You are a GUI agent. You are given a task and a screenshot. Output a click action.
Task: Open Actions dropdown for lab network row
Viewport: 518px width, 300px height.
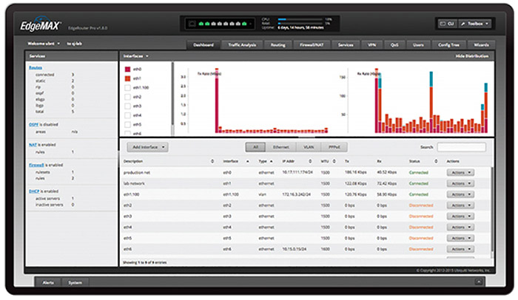click(x=460, y=183)
